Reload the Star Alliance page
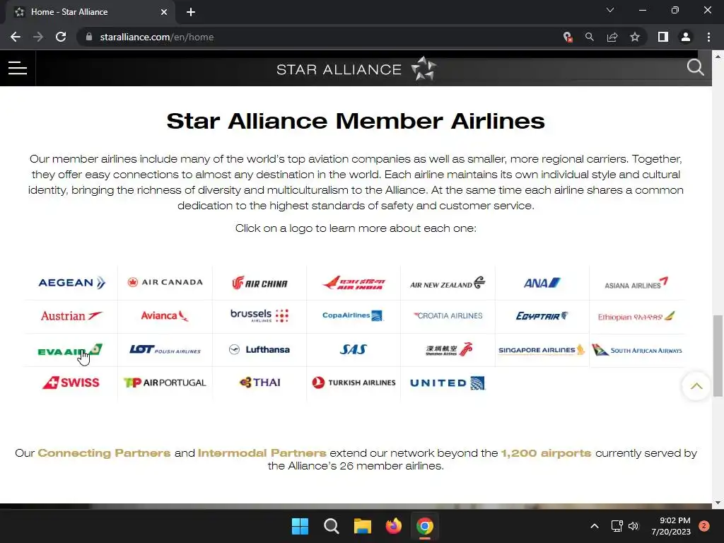This screenshot has height=543, width=724. (x=61, y=37)
